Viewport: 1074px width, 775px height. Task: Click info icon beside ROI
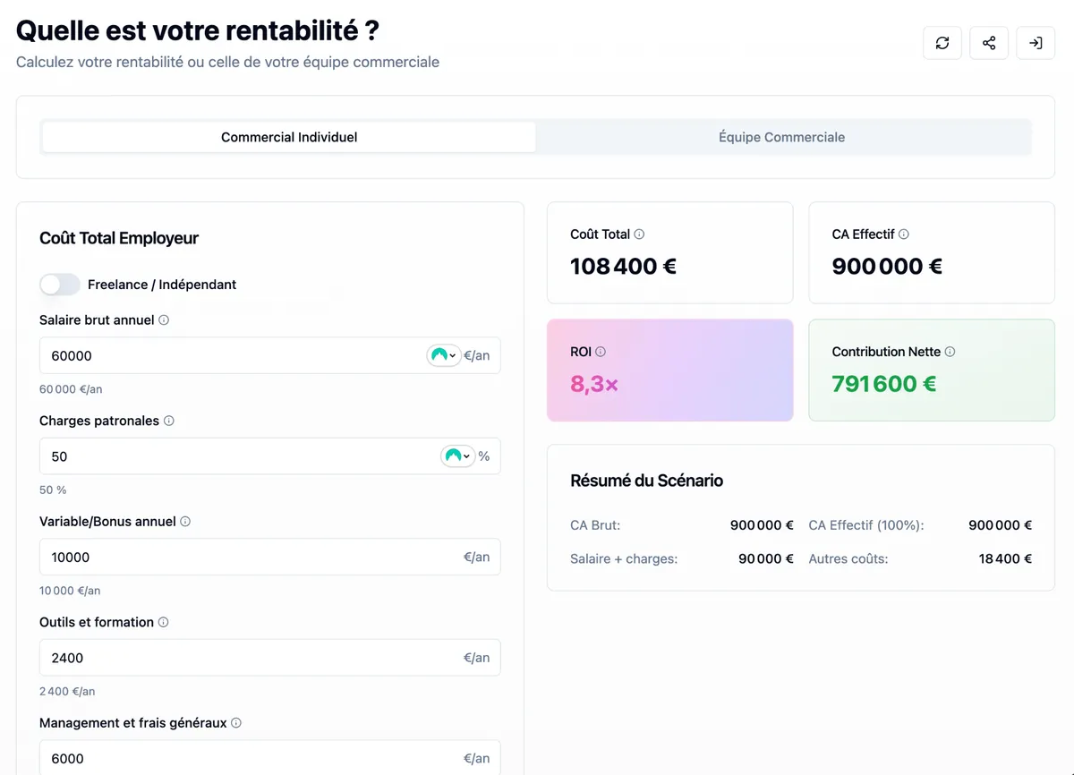pos(601,352)
